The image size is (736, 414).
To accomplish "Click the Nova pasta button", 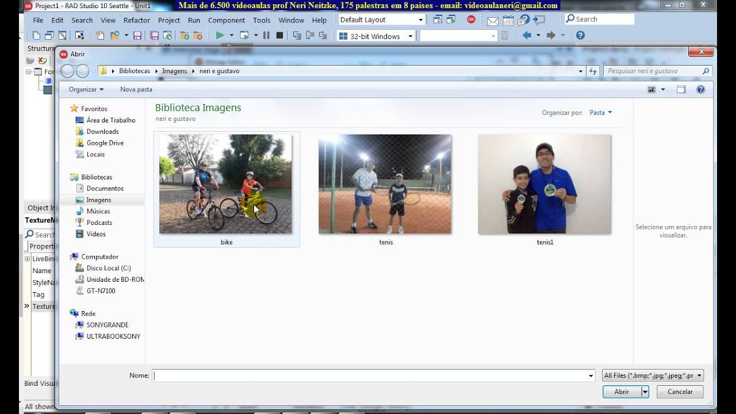I will (x=136, y=89).
